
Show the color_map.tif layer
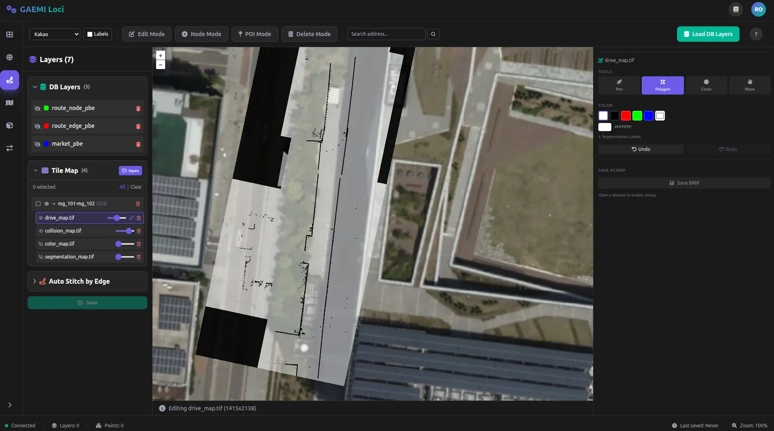tap(41, 244)
